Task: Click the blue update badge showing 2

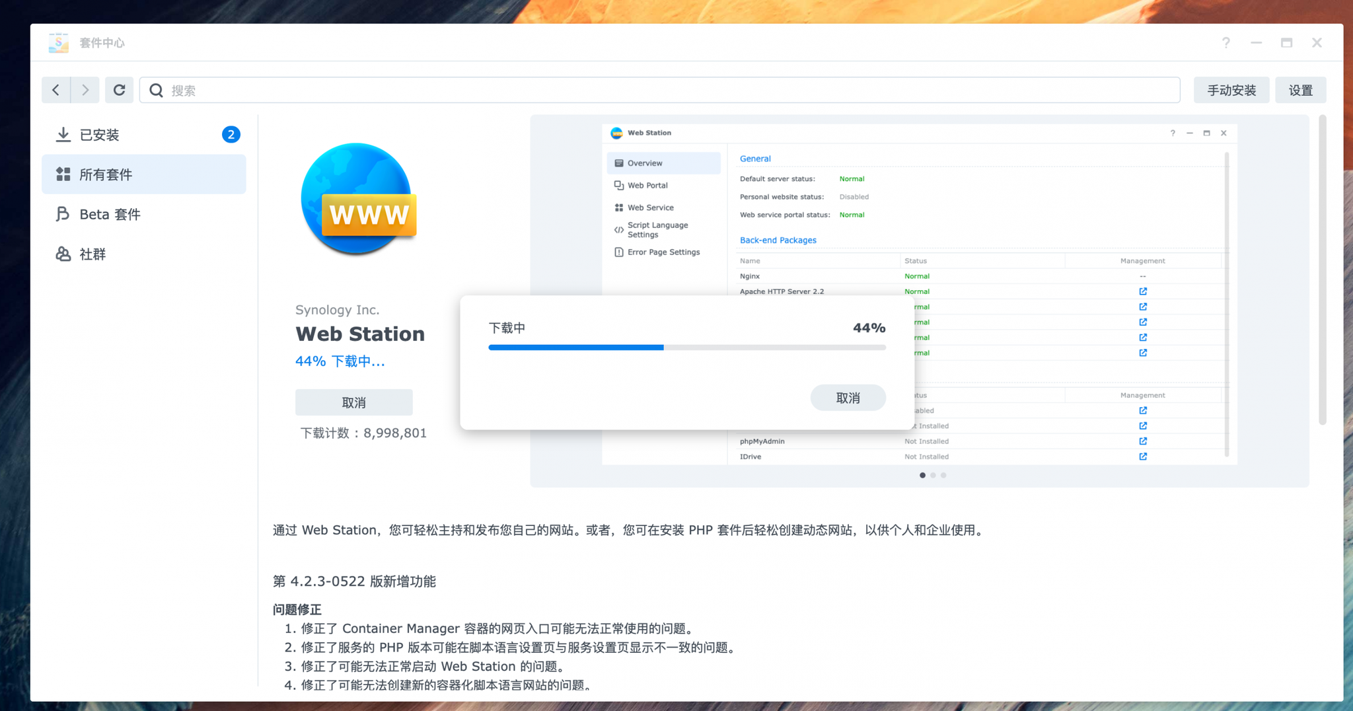Action: click(x=231, y=135)
